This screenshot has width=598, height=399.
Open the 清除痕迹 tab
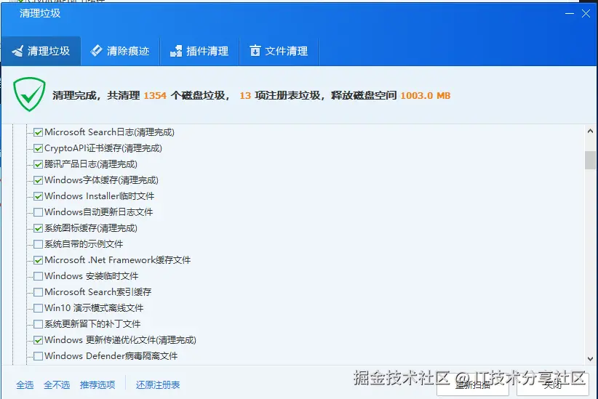[120, 51]
